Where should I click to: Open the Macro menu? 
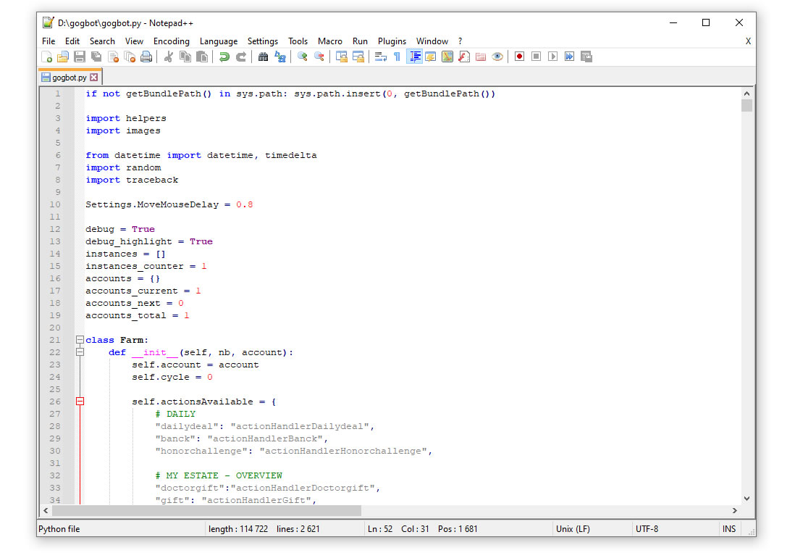click(330, 41)
